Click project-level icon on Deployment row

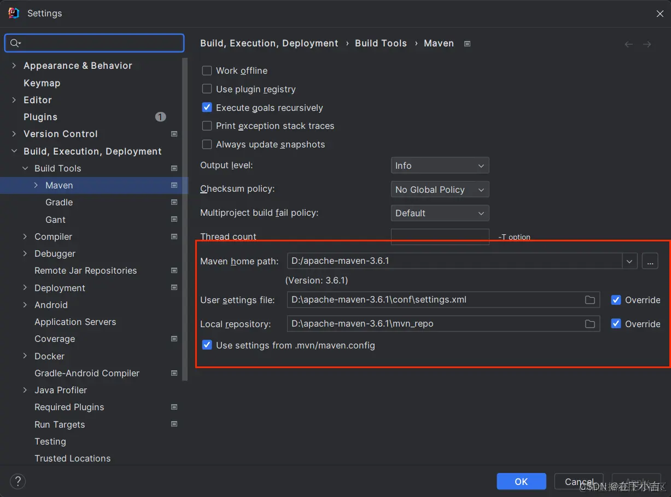[x=174, y=288]
